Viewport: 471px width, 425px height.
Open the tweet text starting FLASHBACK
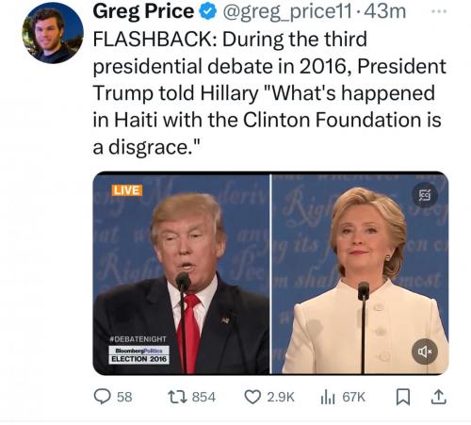[269, 93]
